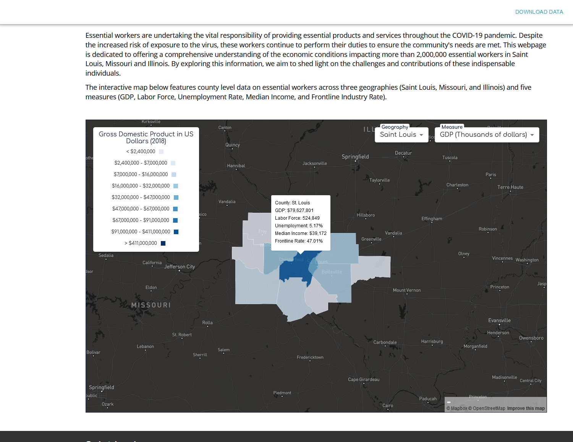The width and height of the screenshot is (573, 442).
Task: Click the $2,400,000 - $7,000,000 legend swatch
Action: (173, 163)
